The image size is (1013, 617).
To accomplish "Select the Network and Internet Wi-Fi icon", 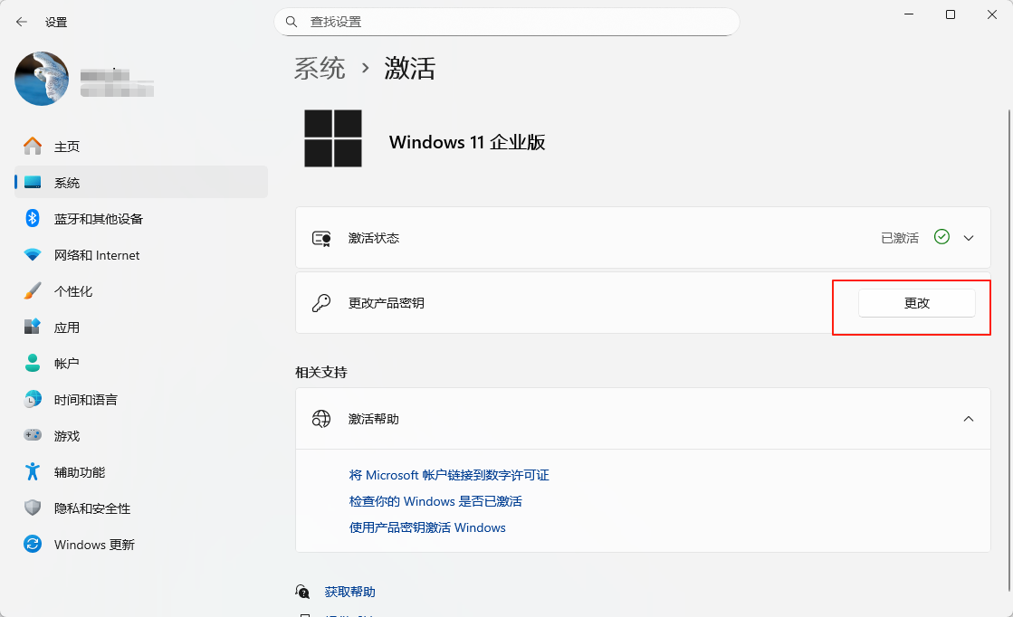I will [x=33, y=255].
